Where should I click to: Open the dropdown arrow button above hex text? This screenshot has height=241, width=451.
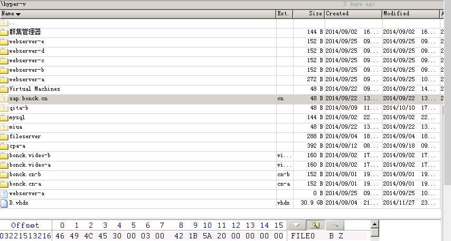coord(296,225)
